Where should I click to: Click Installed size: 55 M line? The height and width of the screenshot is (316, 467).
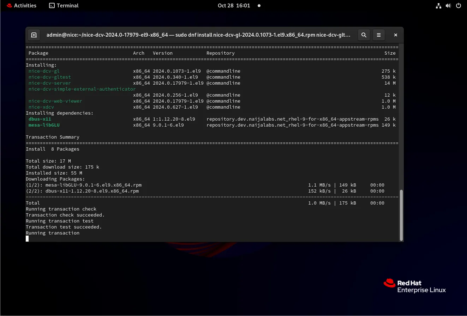pos(54,173)
